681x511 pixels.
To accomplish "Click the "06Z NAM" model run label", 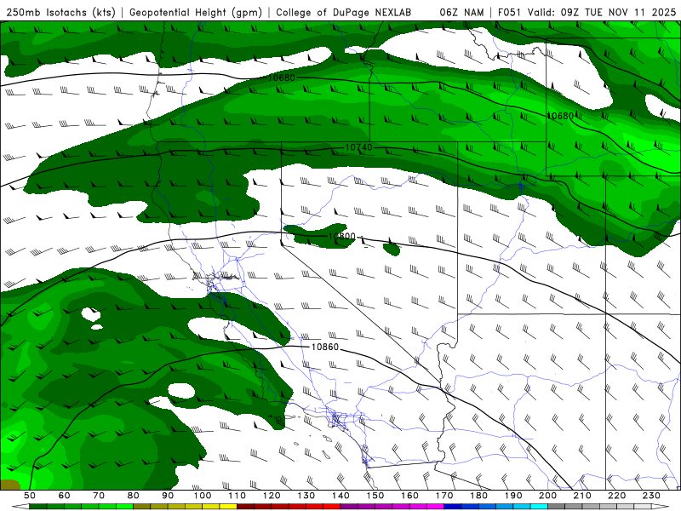I will tap(461, 13).
